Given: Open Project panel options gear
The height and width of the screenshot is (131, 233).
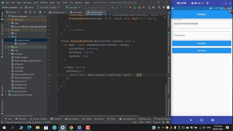Looking at the screenshot, I should pos(40,12).
